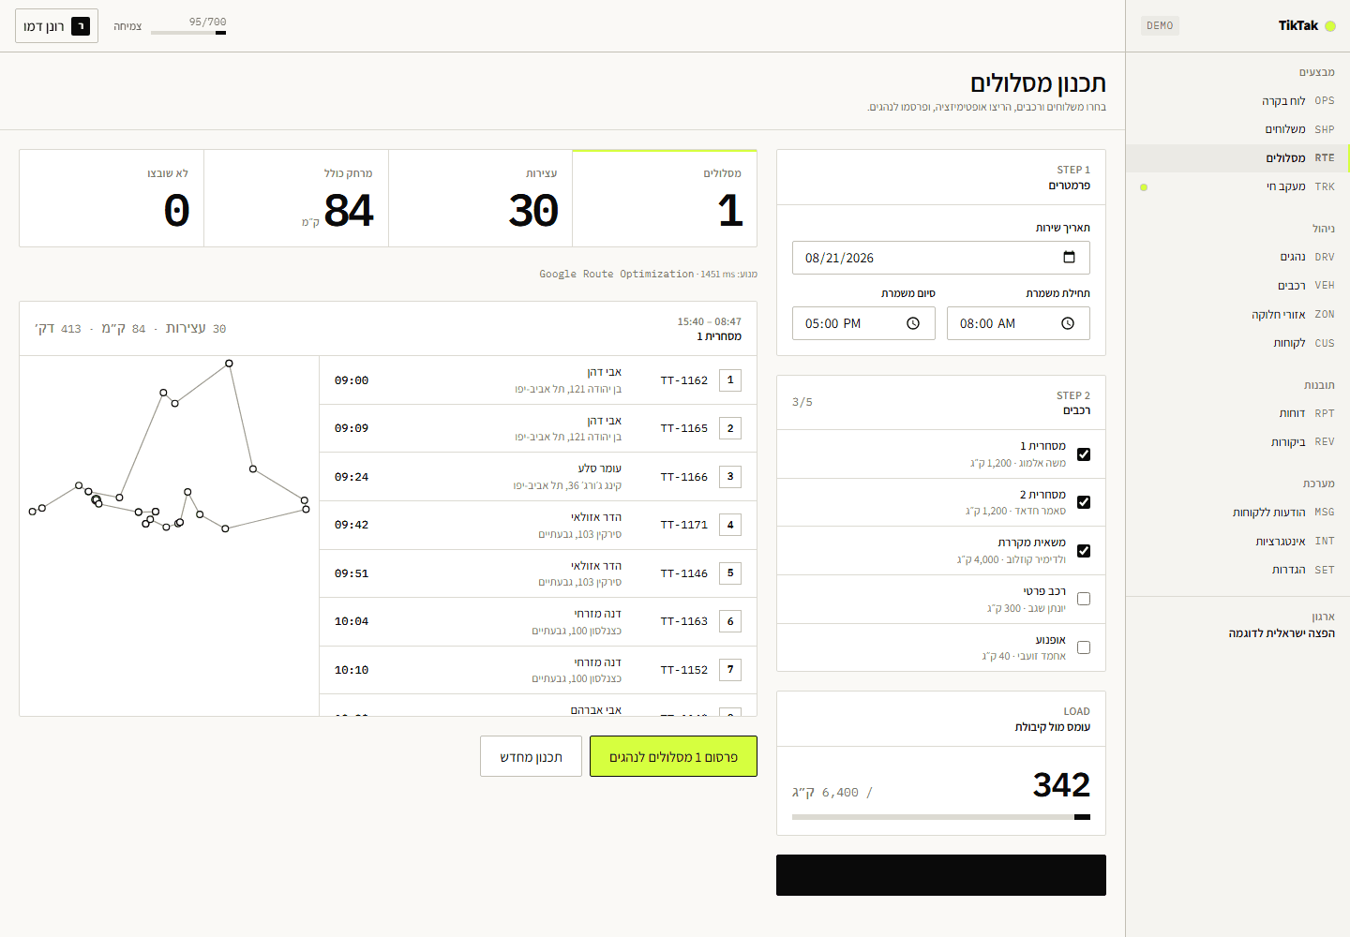Click stop row TT-1171
This screenshot has height=937, width=1350.
point(538,525)
